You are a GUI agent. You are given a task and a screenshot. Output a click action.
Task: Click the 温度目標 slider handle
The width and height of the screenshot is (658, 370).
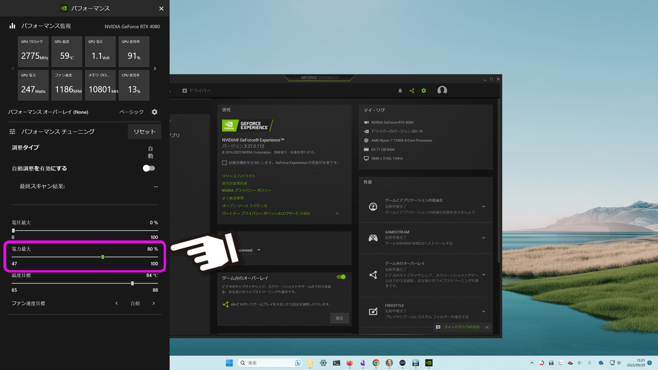coord(132,283)
